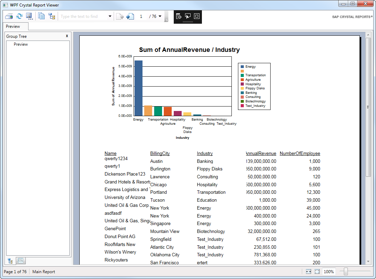Open the page number dropdown arrow
376x279 pixels.
tap(160, 16)
